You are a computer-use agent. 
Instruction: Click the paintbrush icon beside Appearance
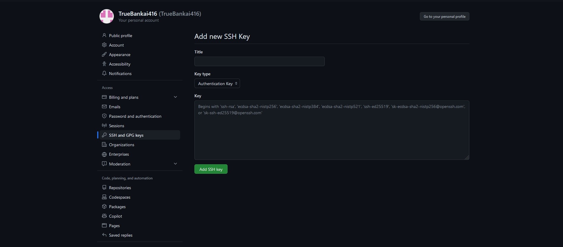pyautogui.click(x=104, y=54)
